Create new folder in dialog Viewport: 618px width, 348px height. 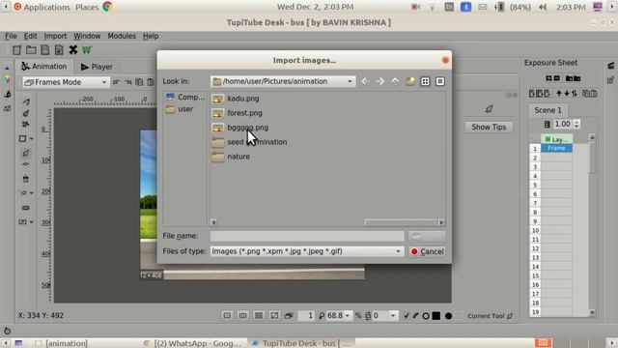410,81
